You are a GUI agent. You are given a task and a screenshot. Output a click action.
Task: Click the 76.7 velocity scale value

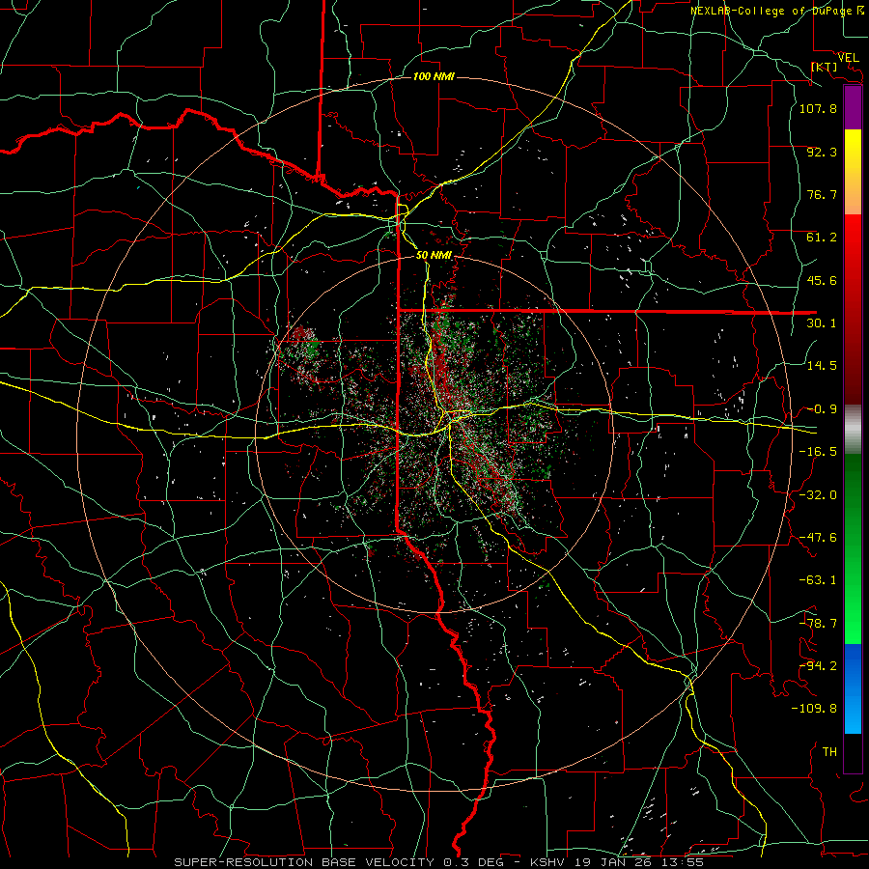(x=822, y=194)
